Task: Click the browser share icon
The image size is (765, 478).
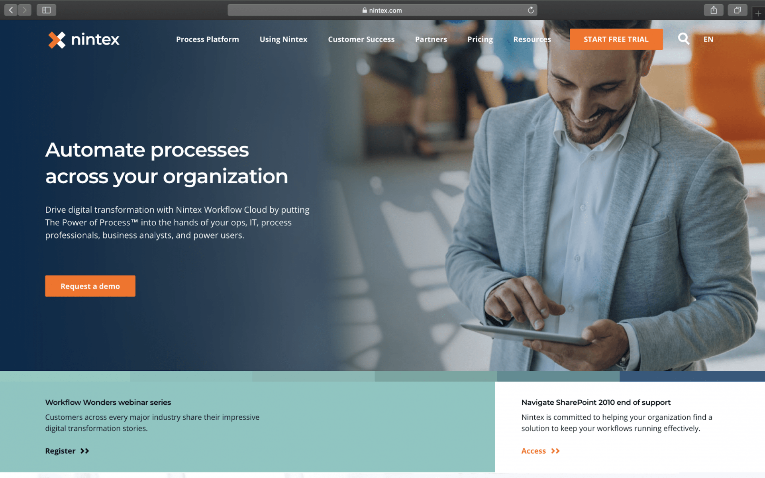Action: pyautogui.click(x=714, y=10)
